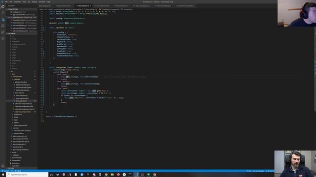Select package.json in the Open Editors list
Viewport: 316px width, 177px height.
(22, 12)
